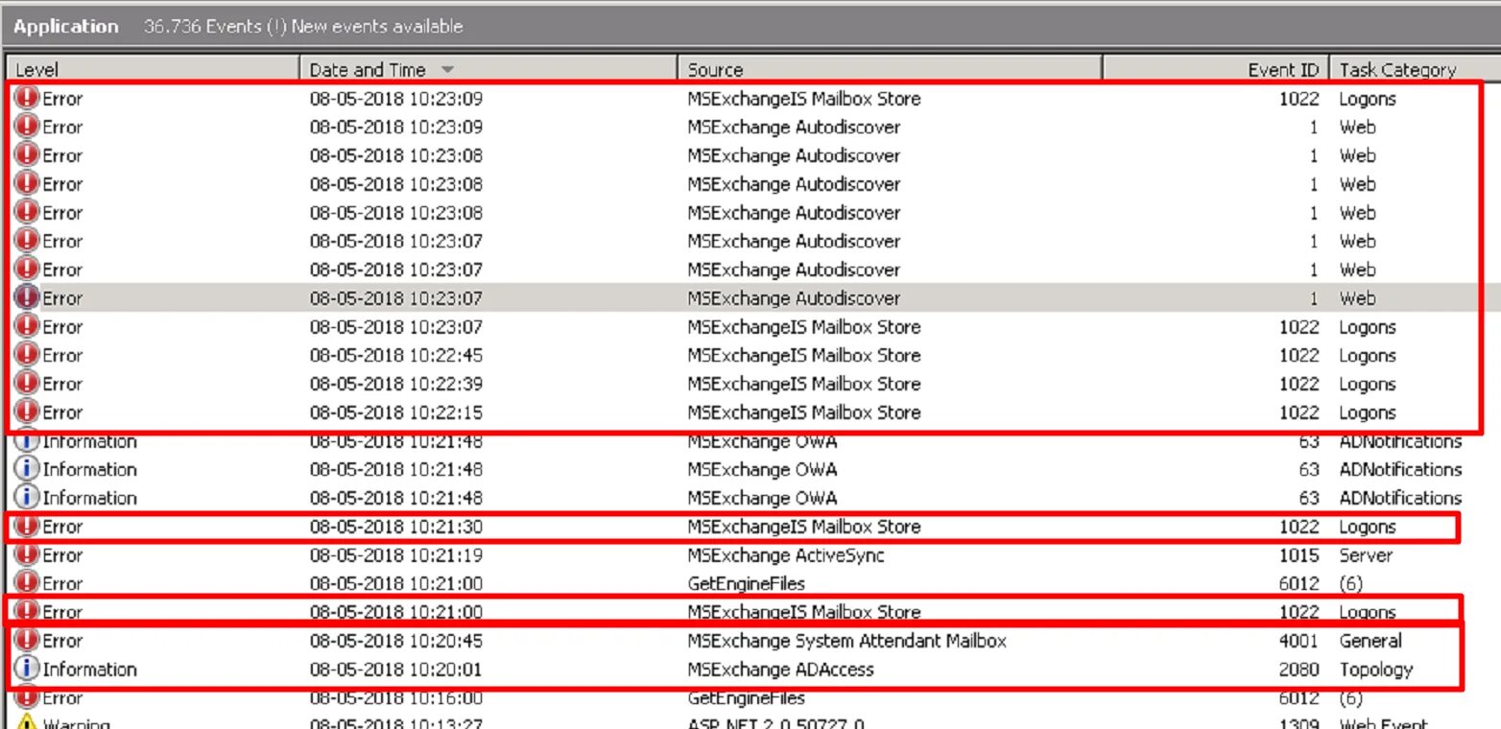This screenshot has height=729, width=1501.
Task: Click 'Error' level of System Attendant Mailbox row
Action: (62, 641)
